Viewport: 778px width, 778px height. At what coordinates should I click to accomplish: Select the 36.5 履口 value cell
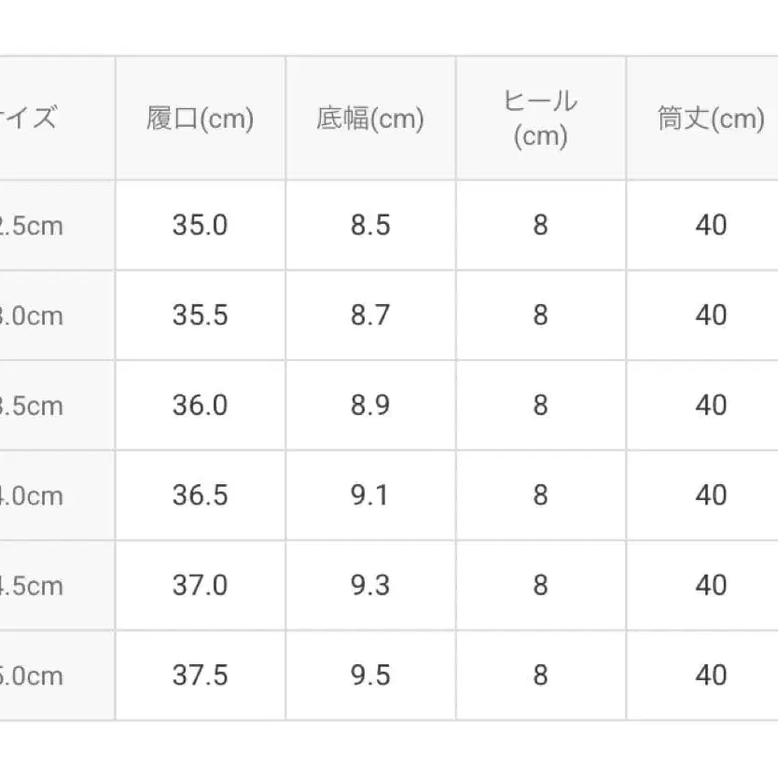pyautogui.click(x=200, y=495)
